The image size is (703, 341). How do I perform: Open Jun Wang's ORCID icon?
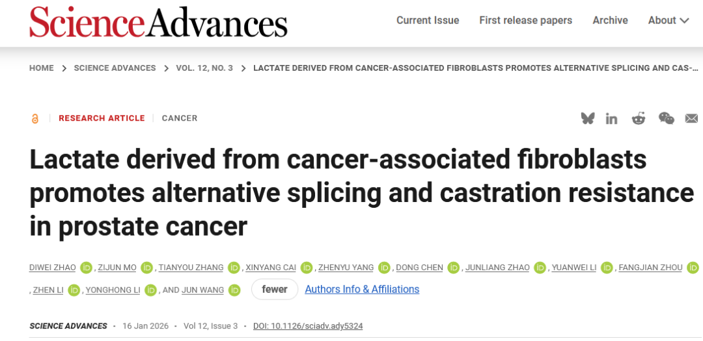click(234, 290)
